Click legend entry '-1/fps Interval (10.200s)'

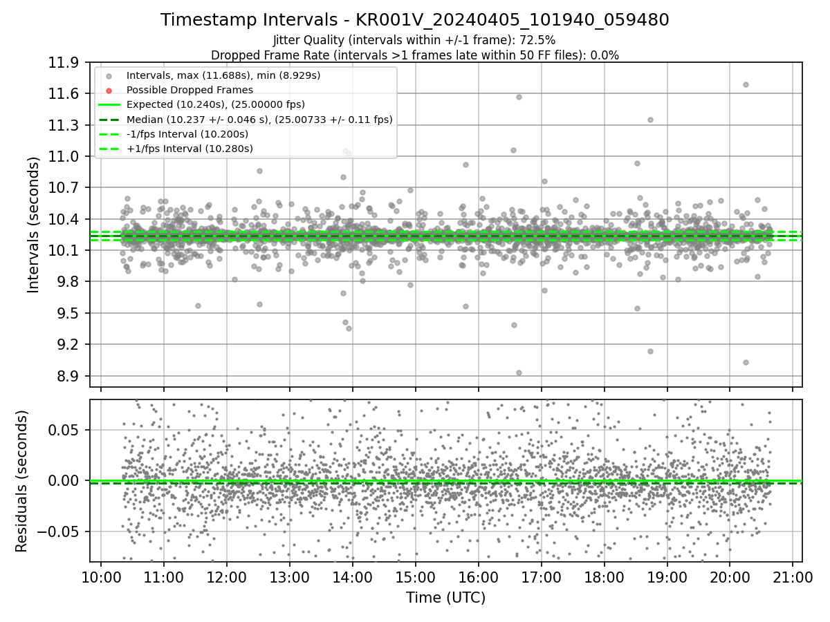(x=187, y=134)
